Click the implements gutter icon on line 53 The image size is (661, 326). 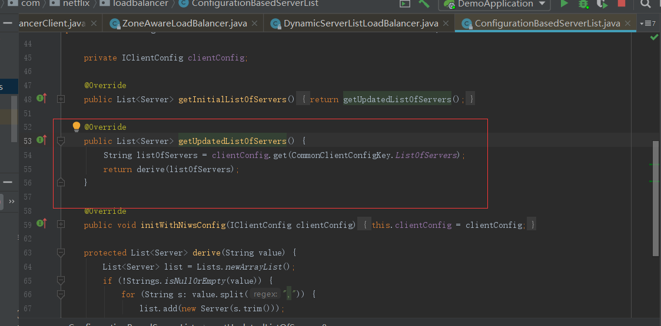(x=42, y=140)
